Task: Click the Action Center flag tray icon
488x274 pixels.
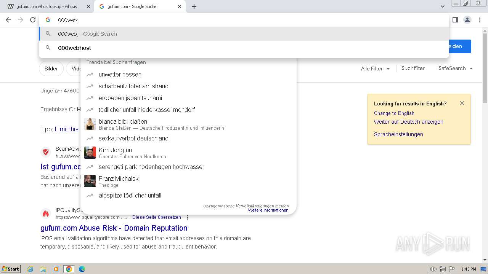Action: point(452,269)
